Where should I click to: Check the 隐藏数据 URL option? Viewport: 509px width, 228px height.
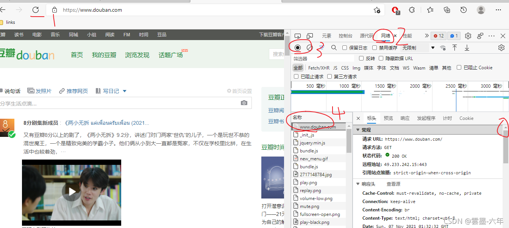[x=381, y=58]
